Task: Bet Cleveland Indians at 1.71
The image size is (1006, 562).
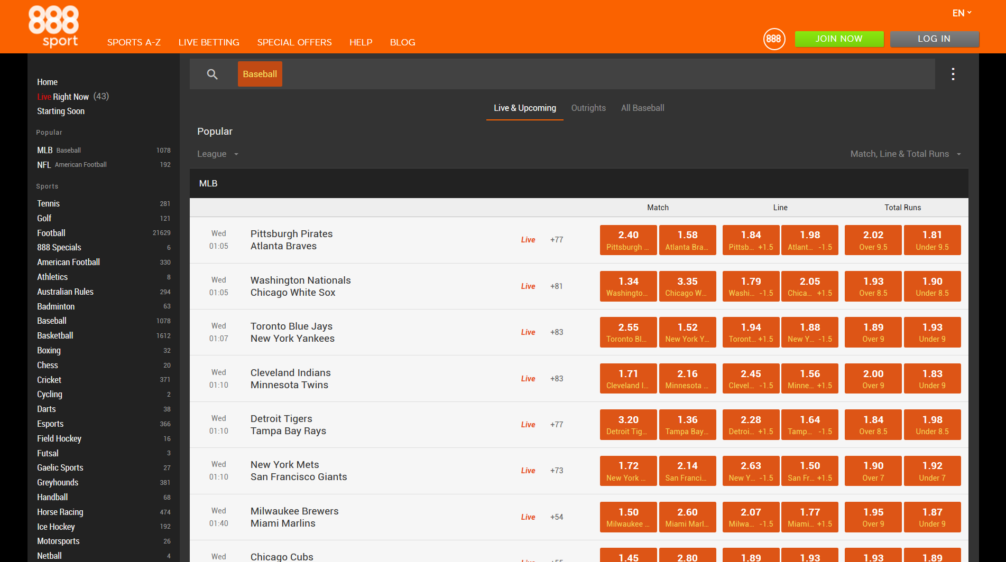Action: (628, 379)
